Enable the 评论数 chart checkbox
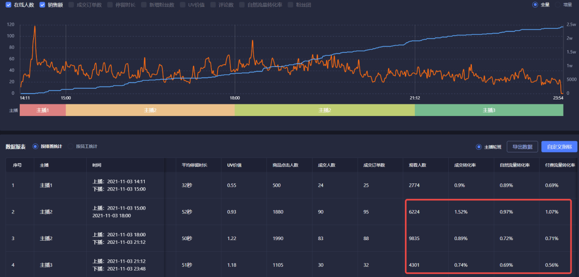Screen dimensions: 579x277 pos(212,5)
